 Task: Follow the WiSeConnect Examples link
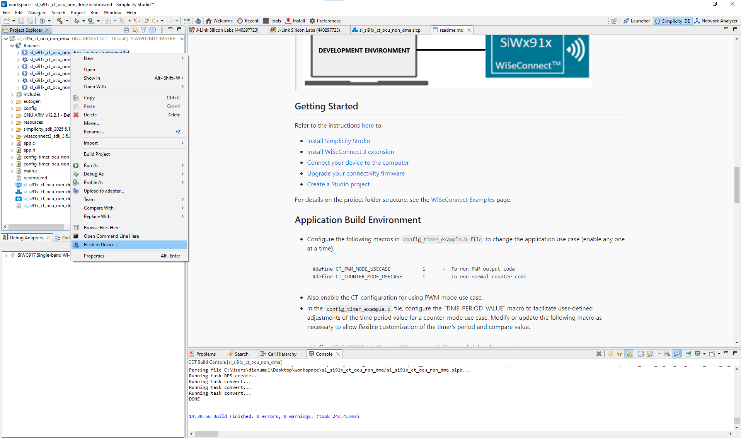[462, 200]
